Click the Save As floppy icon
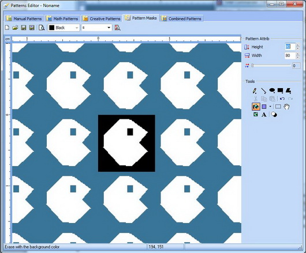 pos(32,28)
